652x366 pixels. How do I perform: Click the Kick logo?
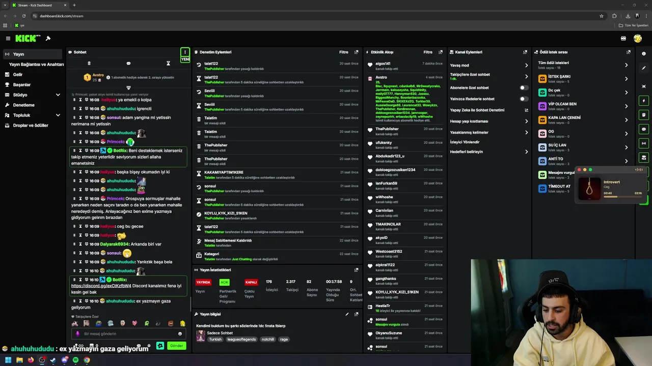point(27,39)
